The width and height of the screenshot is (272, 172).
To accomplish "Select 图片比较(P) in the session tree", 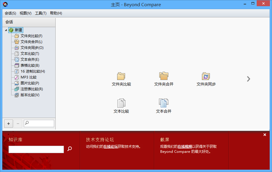I will click(x=30, y=83).
